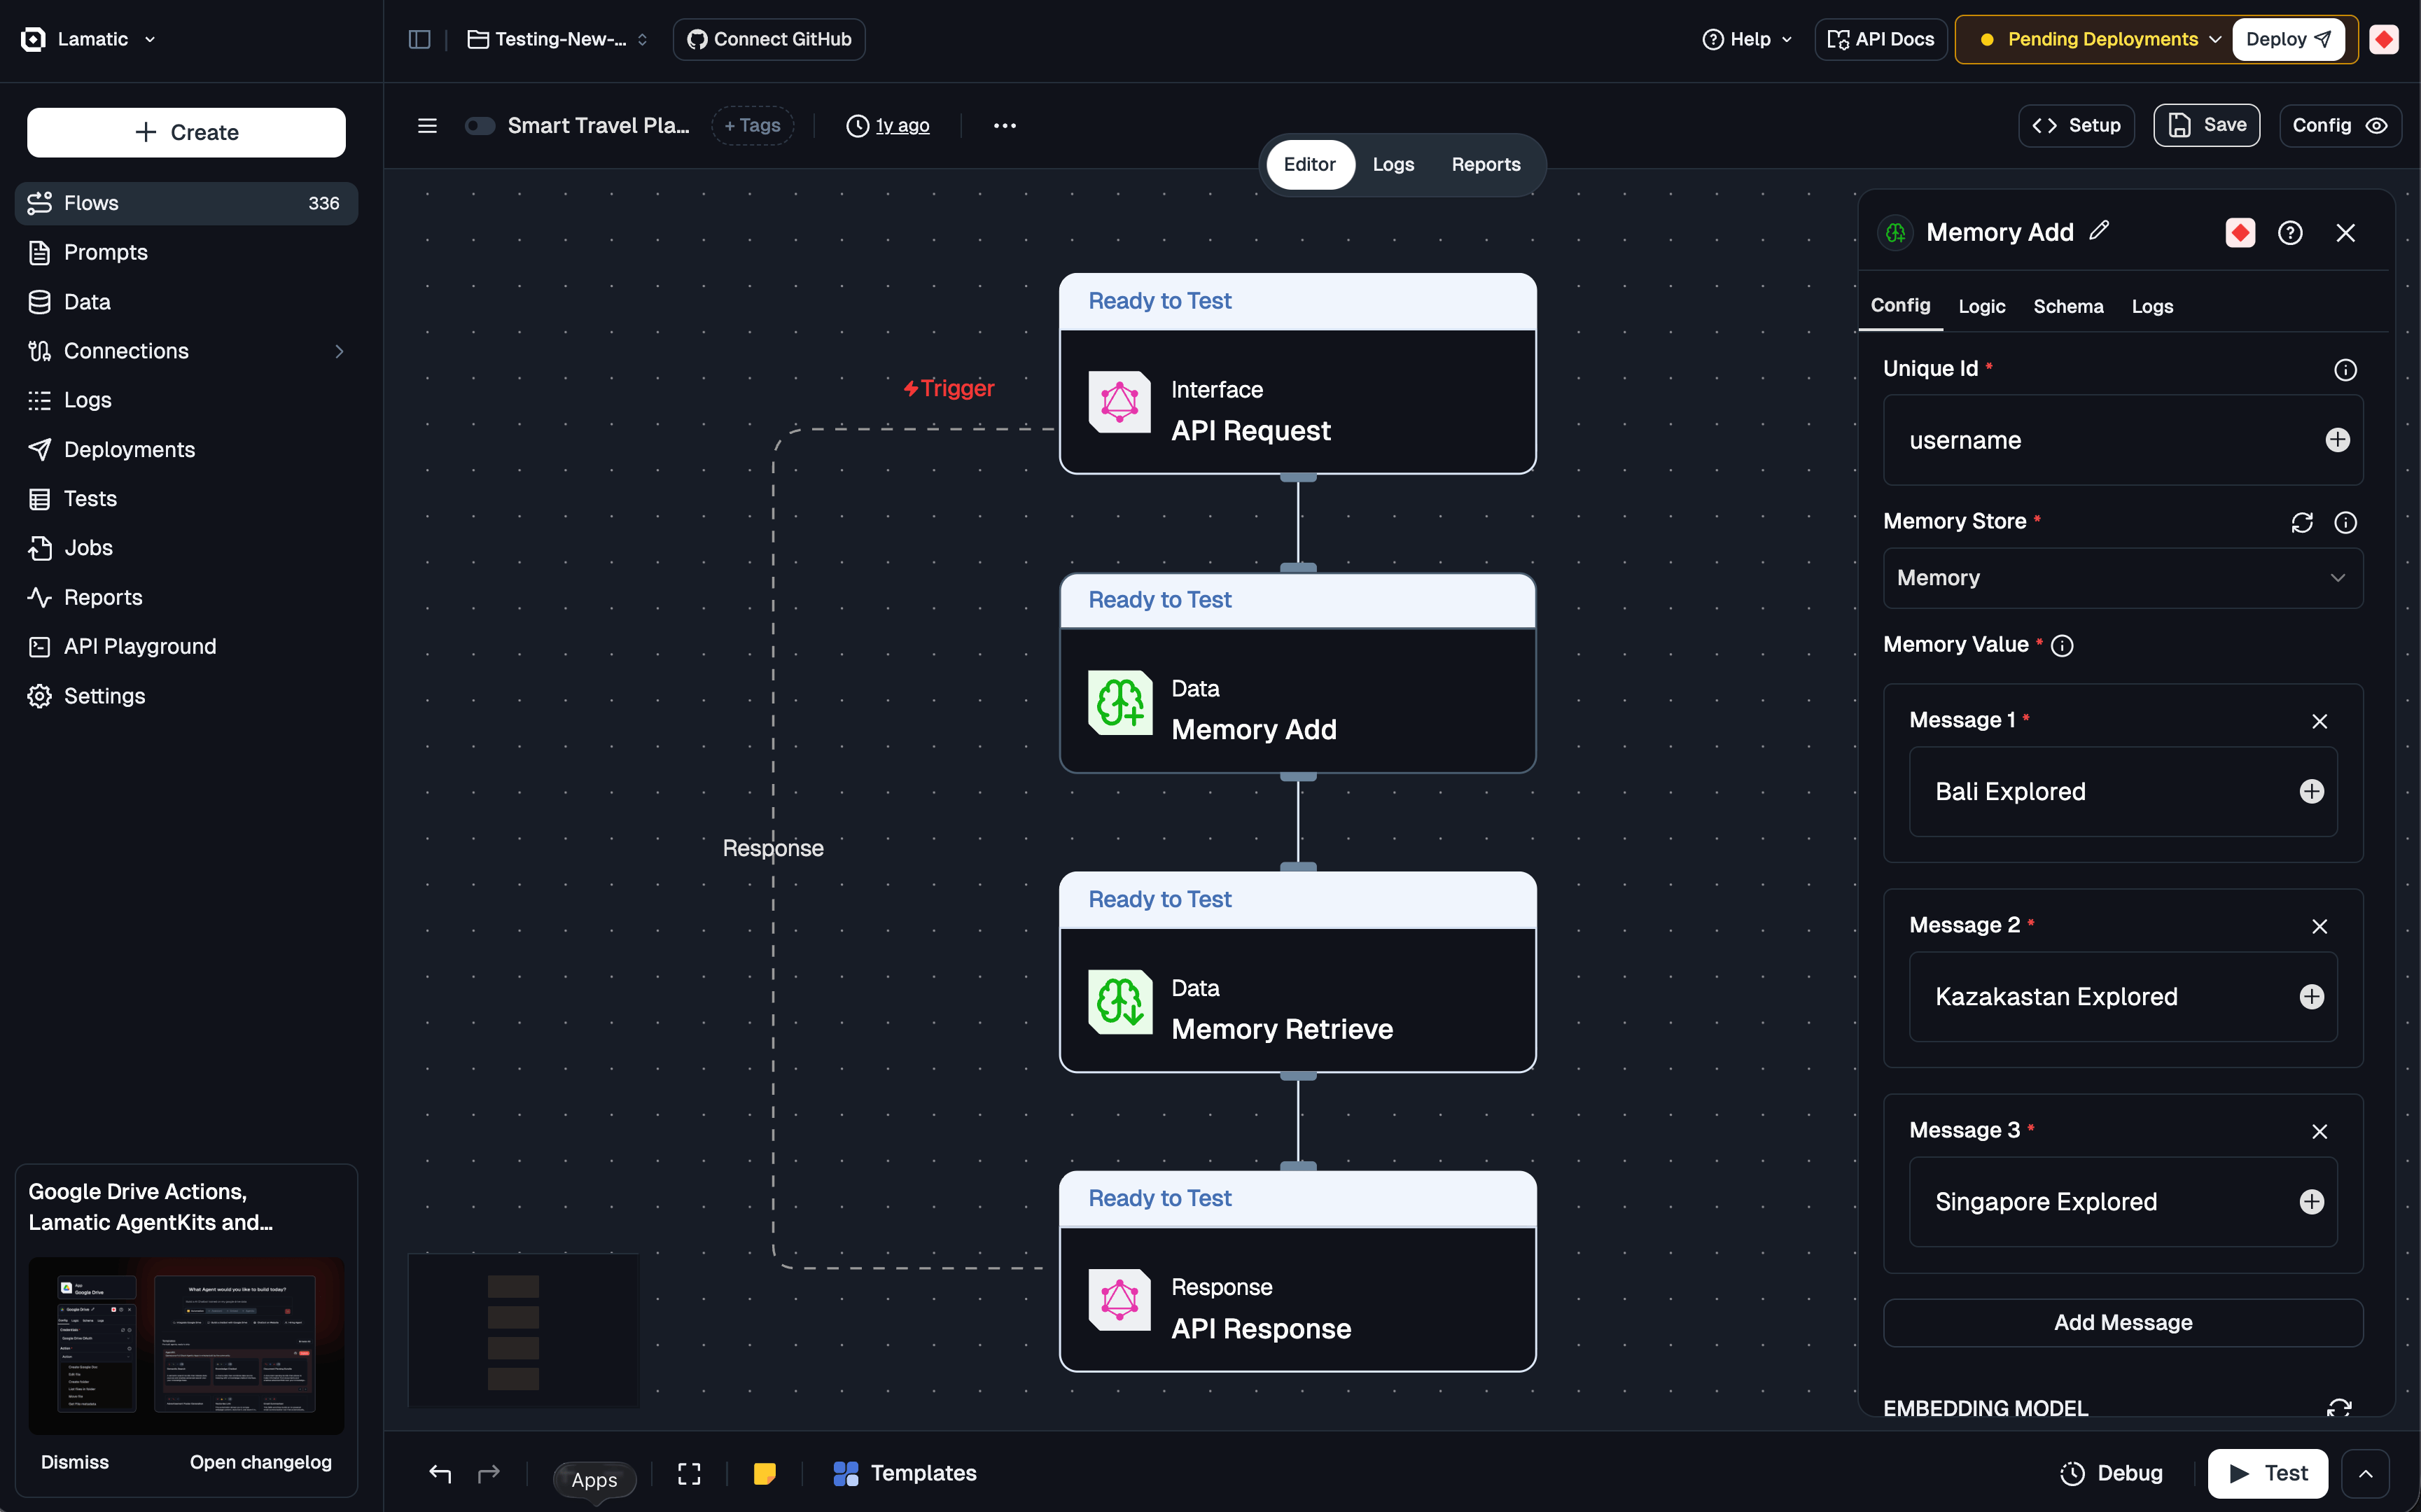Insert variable into Bali Explored field
The image size is (2421, 1512).
[2311, 791]
